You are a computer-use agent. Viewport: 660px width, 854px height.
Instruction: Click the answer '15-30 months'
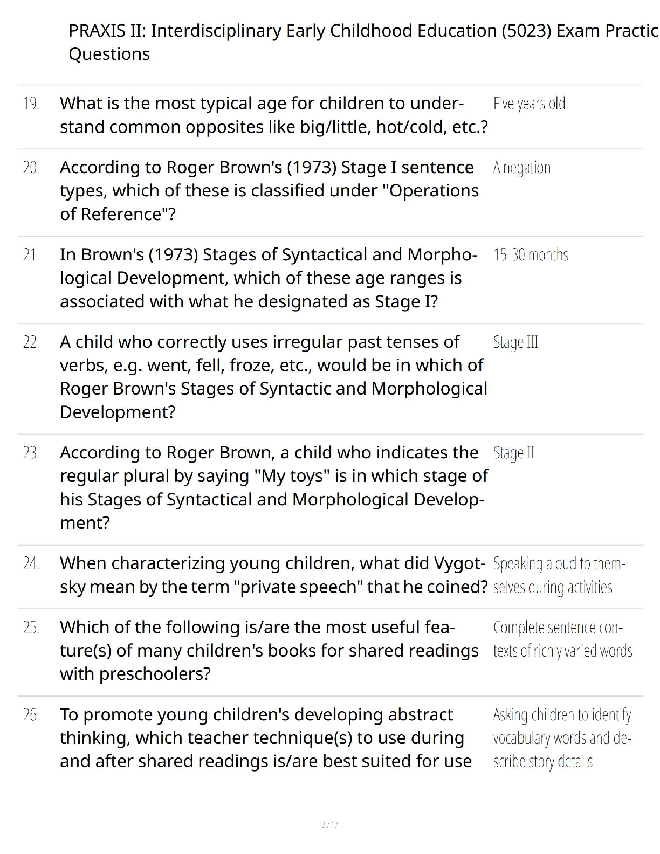531,254
